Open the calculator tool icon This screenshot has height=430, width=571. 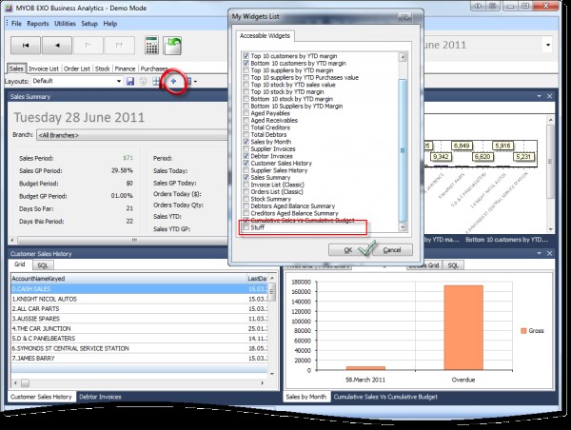tap(151, 46)
